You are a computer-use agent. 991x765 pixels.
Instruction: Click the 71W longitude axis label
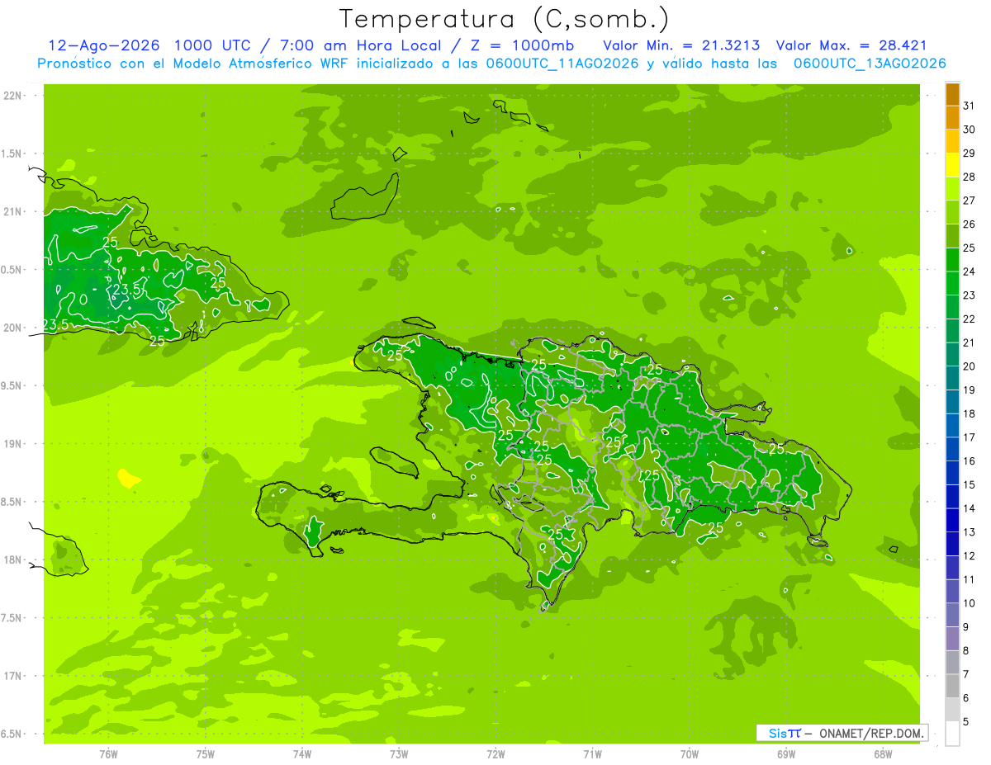pyautogui.click(x=592, y=754)
